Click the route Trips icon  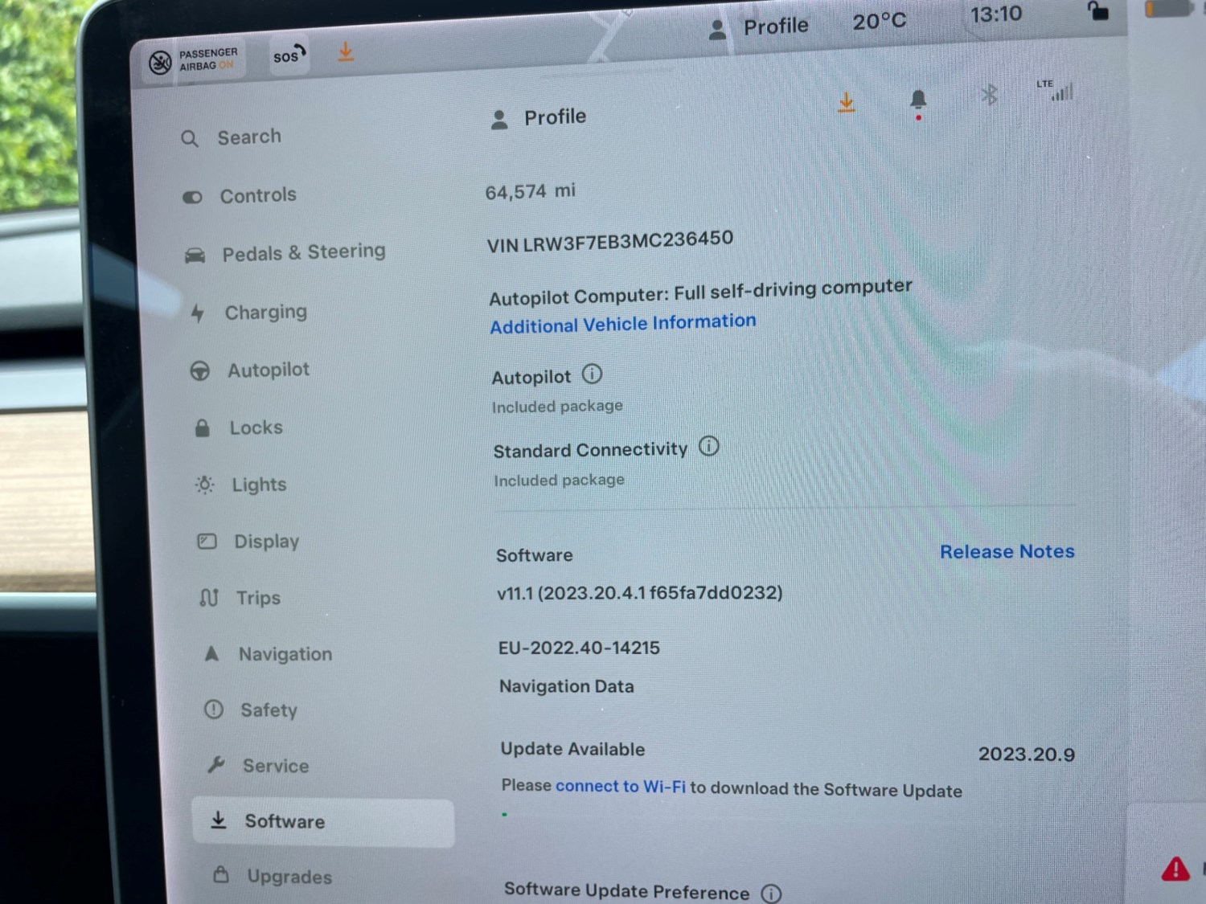209,597
